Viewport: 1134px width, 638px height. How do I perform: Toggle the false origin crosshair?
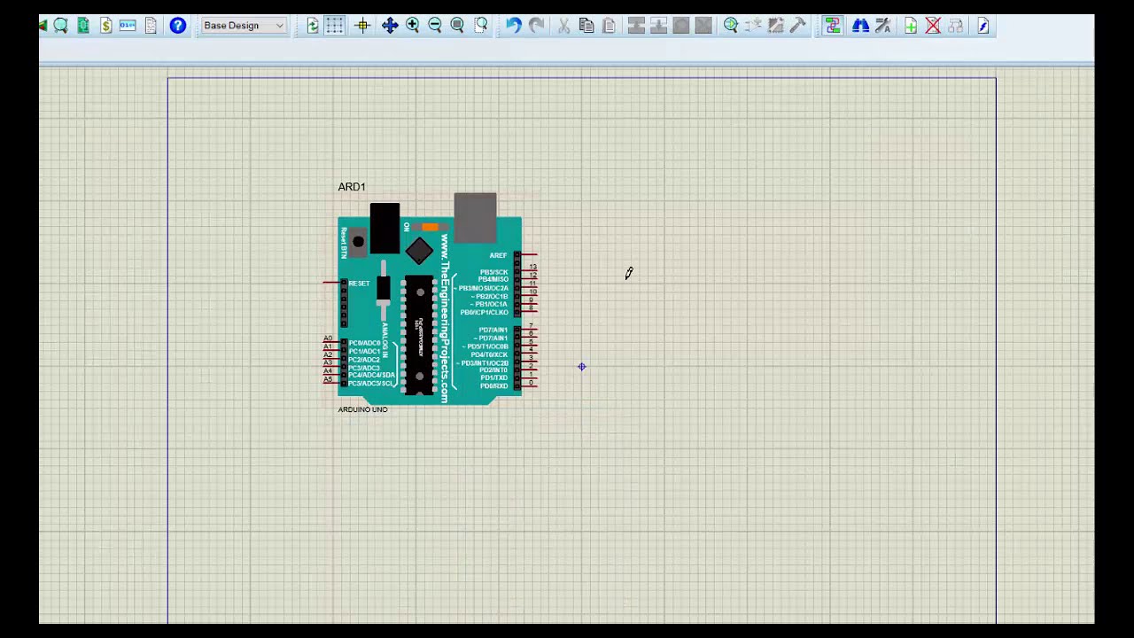362,26
